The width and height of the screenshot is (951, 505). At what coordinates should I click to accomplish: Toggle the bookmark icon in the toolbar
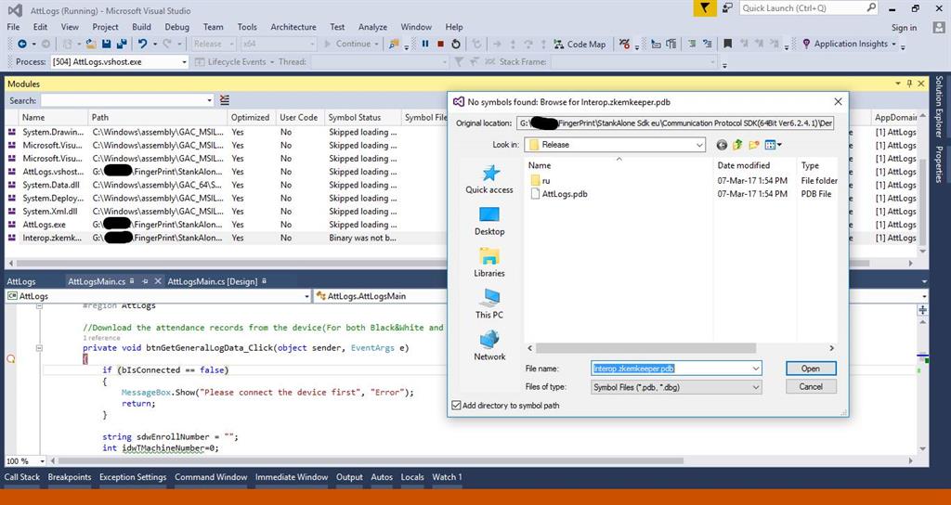pos(728,44)
